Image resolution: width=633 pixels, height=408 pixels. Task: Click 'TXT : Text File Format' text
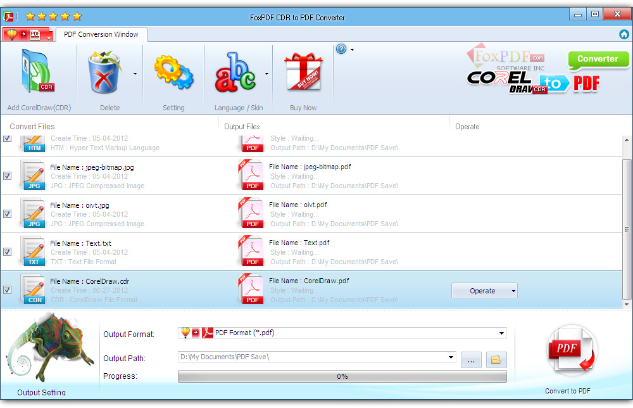click(x=84, y=262)
